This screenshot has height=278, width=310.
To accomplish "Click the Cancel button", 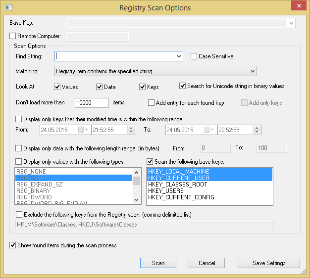I will click(x=207, y=263).
